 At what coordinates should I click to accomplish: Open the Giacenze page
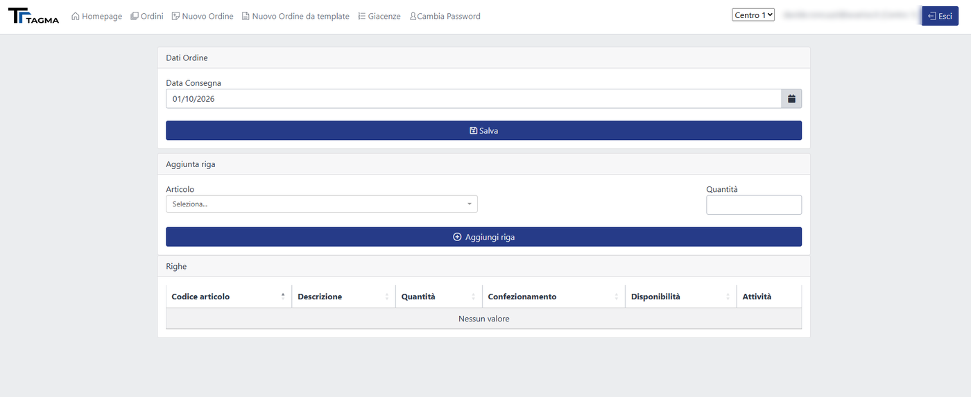379,16
